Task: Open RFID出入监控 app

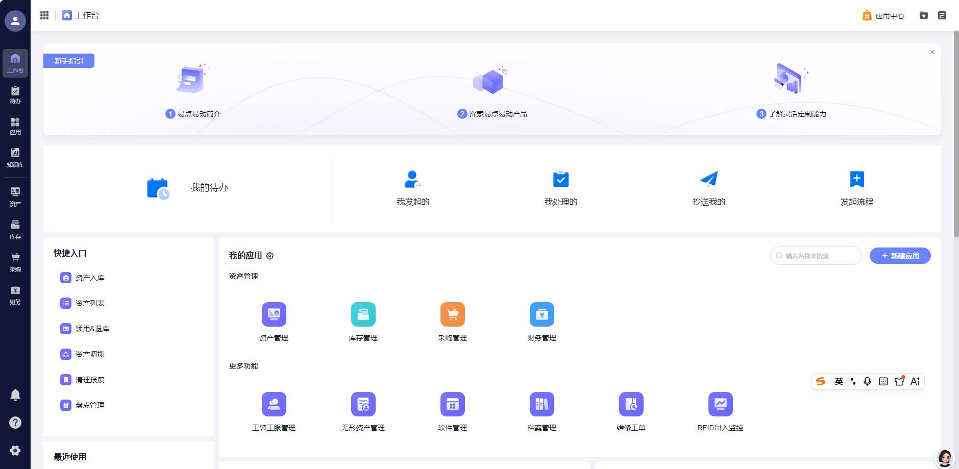Action: tap(720, 404)
